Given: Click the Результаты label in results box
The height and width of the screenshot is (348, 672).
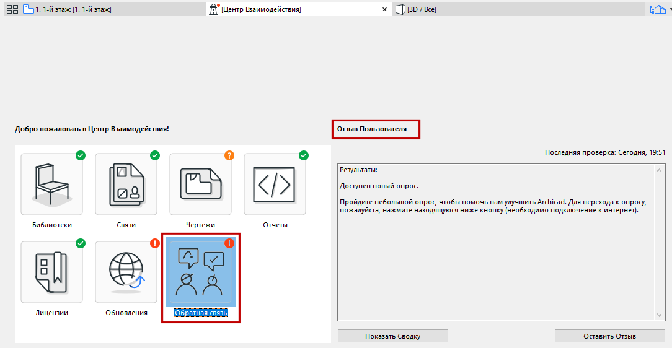Looking at the screenshot, I should (359, 170).
